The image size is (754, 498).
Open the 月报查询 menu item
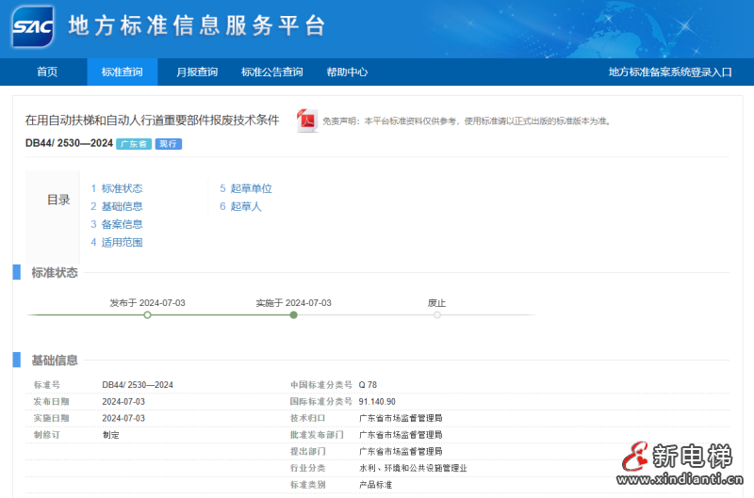pyautogui.click(x=197, y=72)
